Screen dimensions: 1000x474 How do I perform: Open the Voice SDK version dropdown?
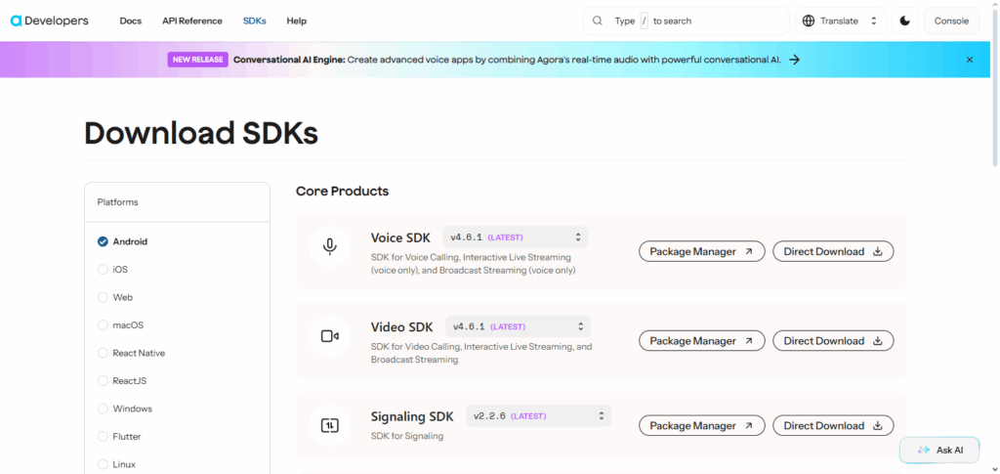(x=516, y=237)
